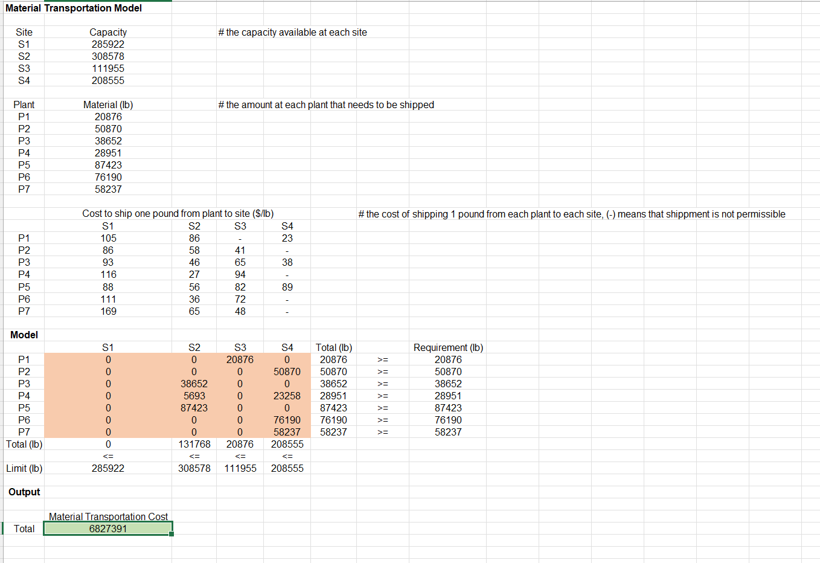Viewport: 820px width, 563px height.
Task: Click the Requirement (lb) header cell
Action: click(447, 347)
